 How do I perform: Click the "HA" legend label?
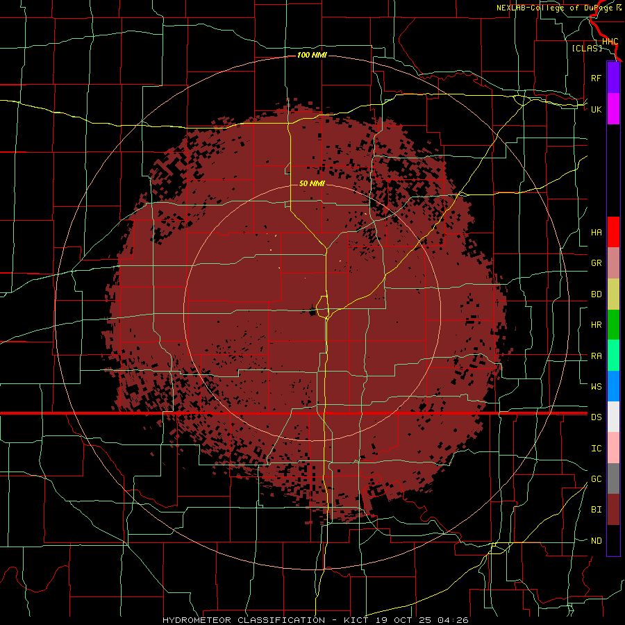(x=596, y=233)
